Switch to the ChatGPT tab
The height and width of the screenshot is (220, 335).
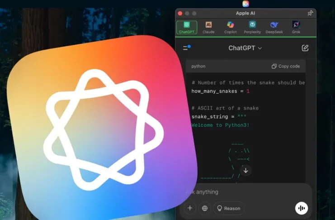coord(187,28)
